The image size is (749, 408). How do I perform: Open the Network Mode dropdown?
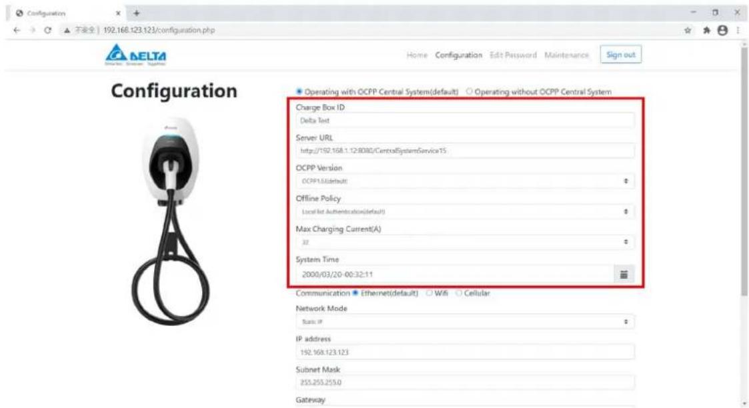coord(465,322)
